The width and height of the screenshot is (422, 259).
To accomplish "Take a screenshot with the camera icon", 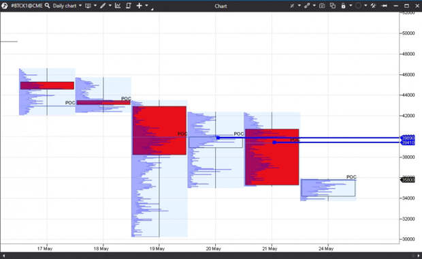I will [x=322, y=5].
